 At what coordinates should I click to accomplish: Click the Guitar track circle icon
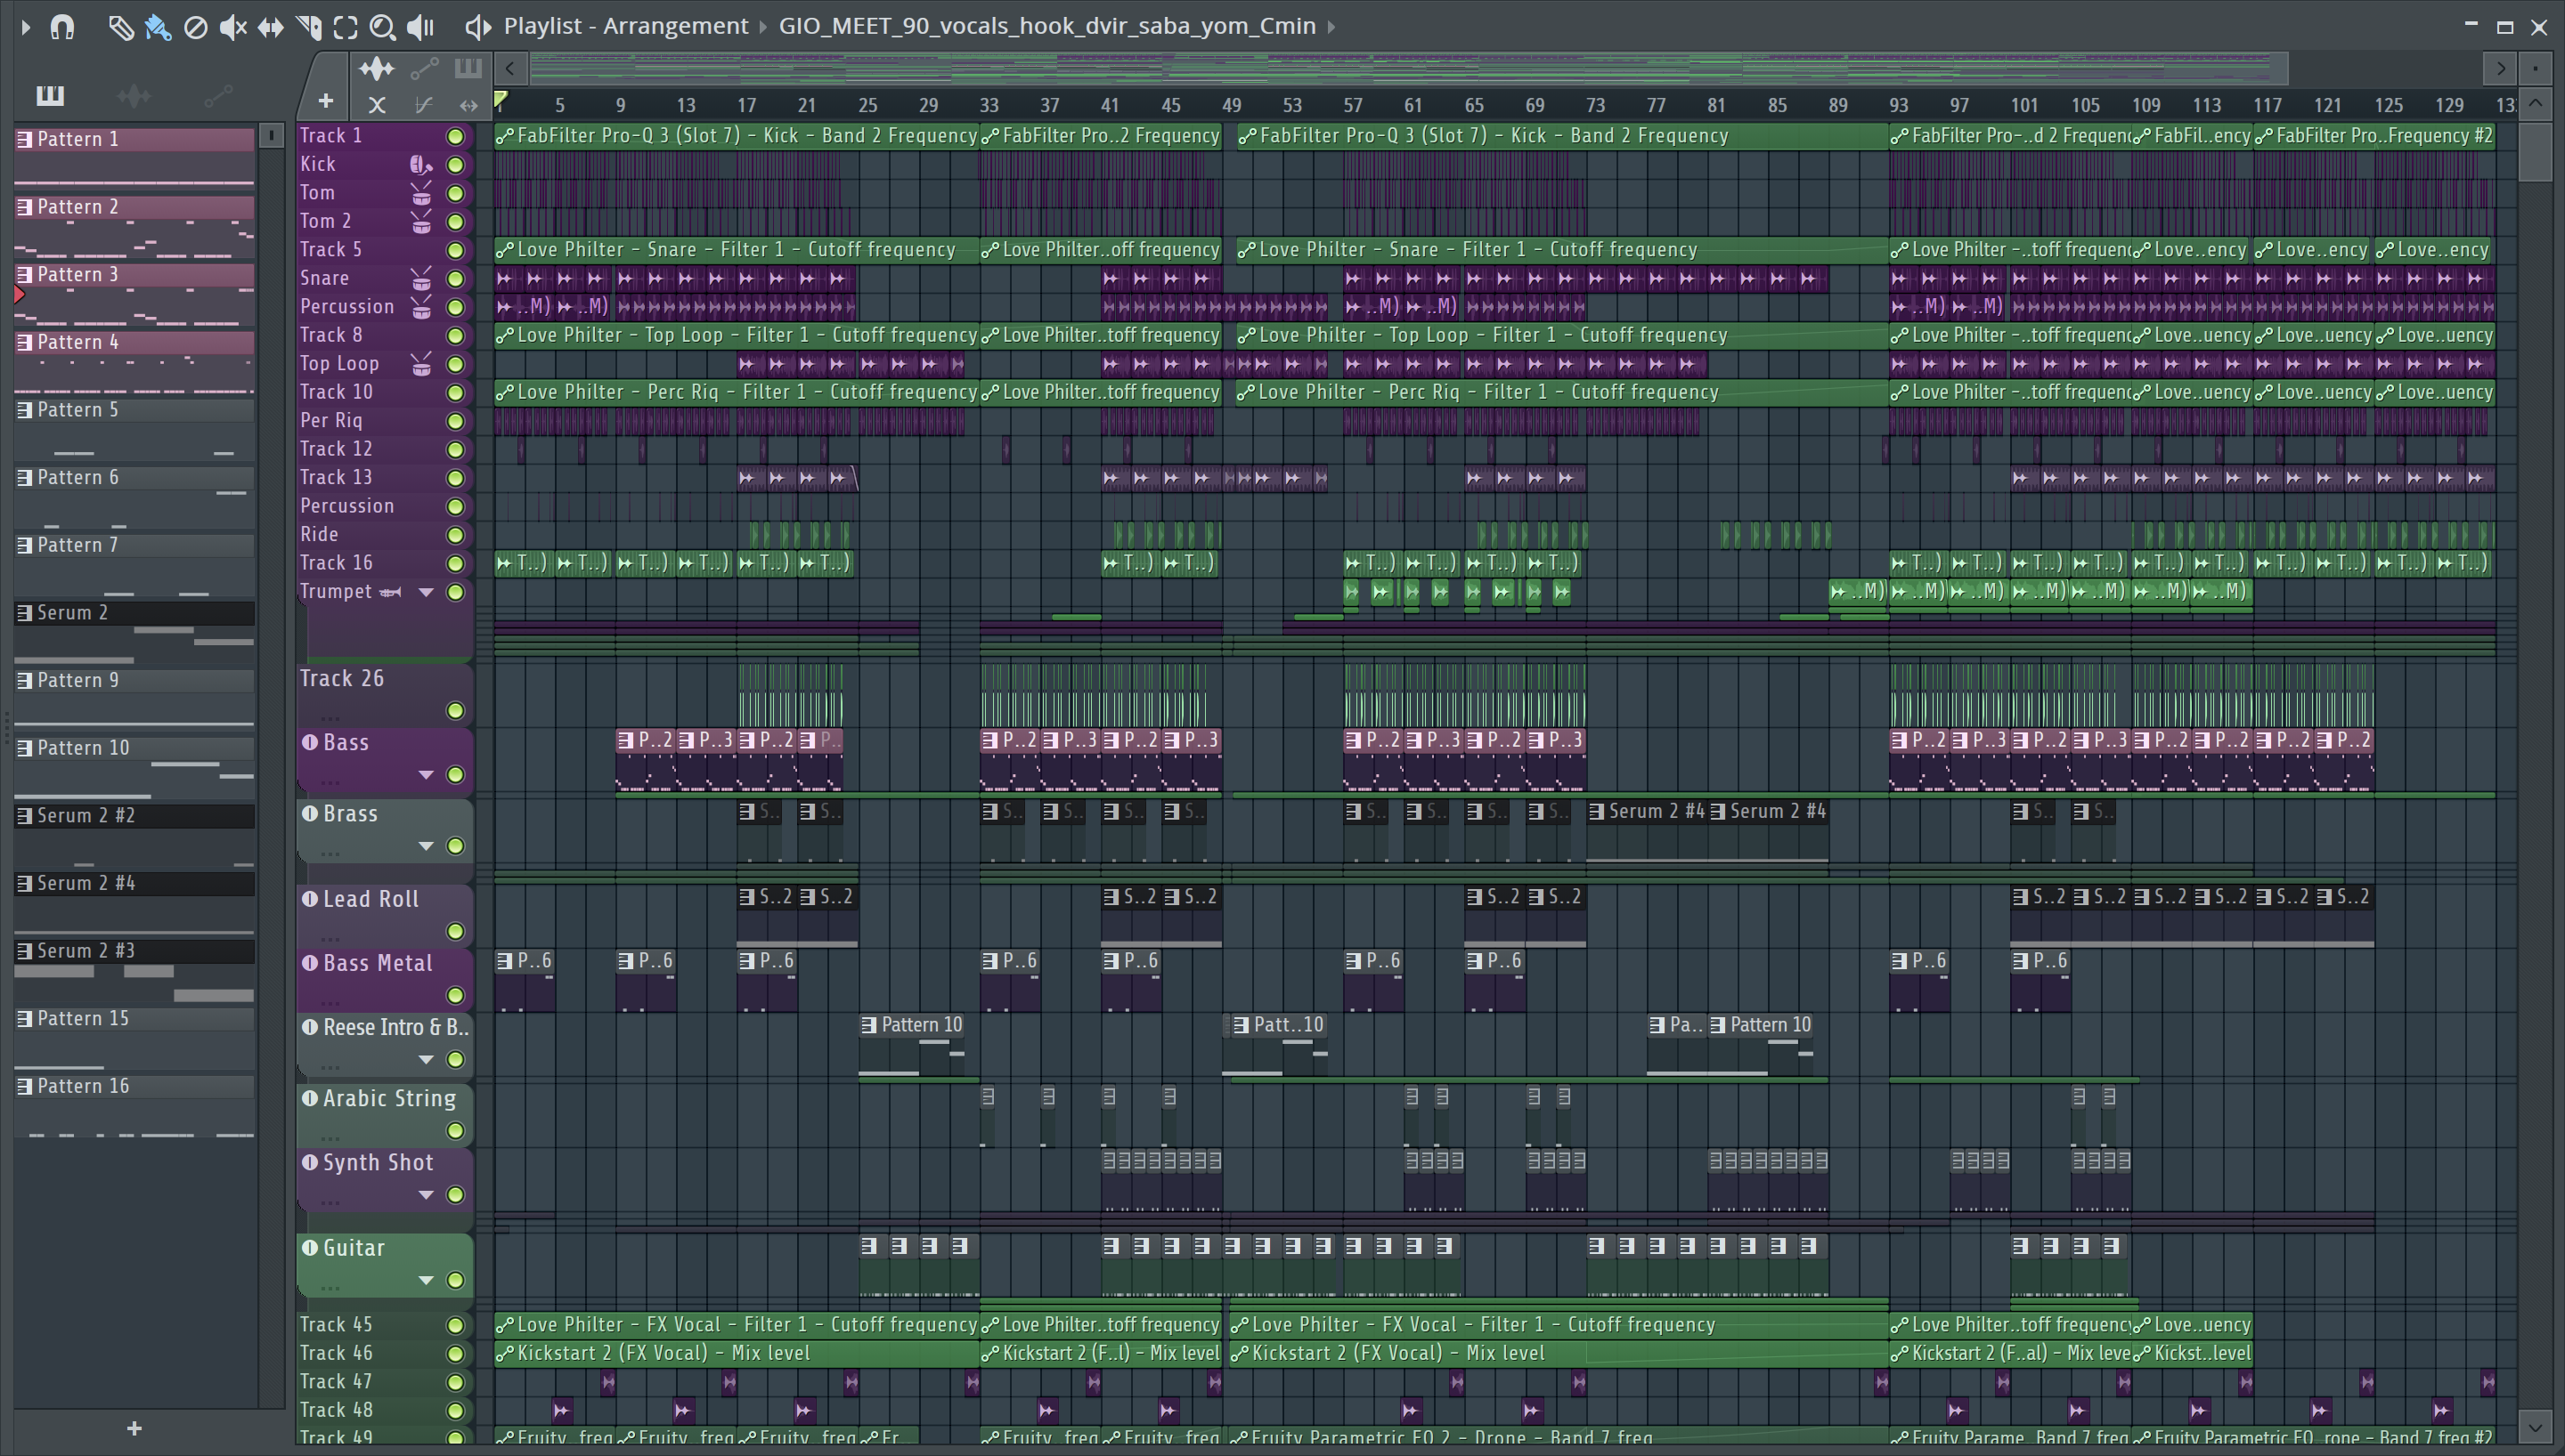coord(310,1247)
